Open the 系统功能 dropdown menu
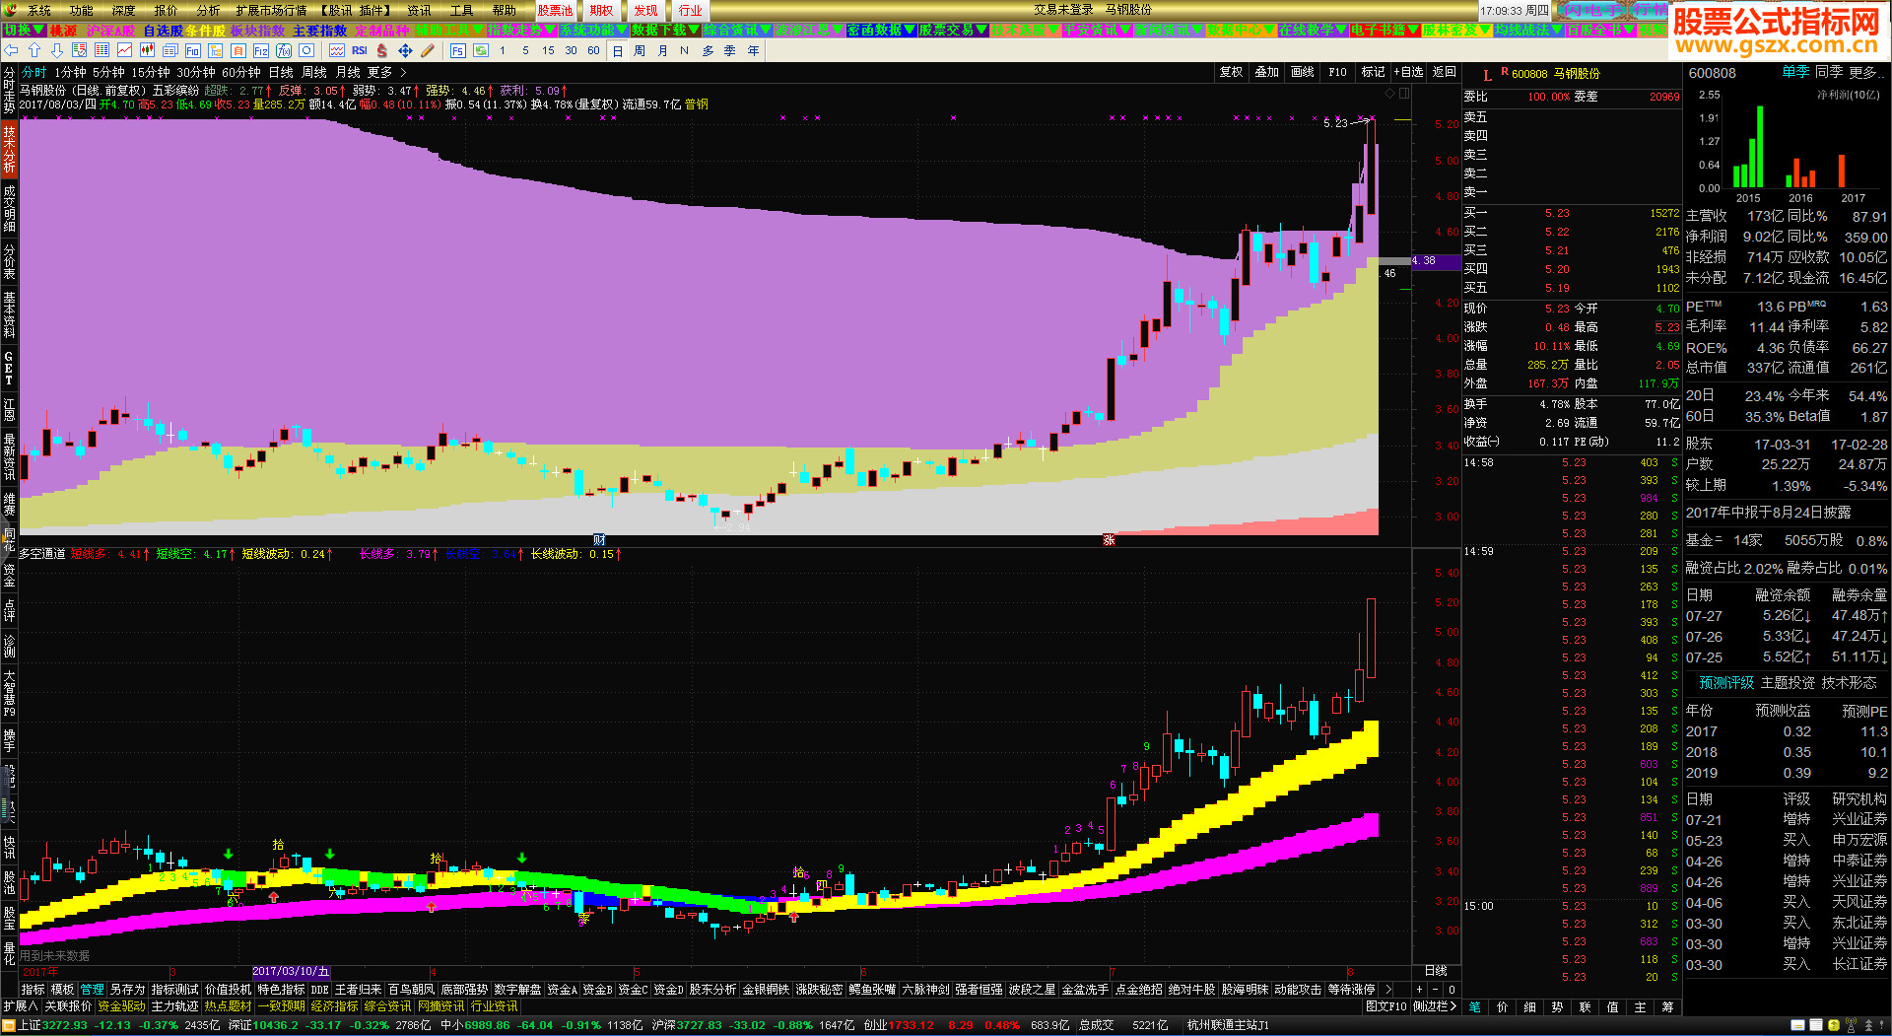The image size is (1892, 1036). click(x=593, y=31)
